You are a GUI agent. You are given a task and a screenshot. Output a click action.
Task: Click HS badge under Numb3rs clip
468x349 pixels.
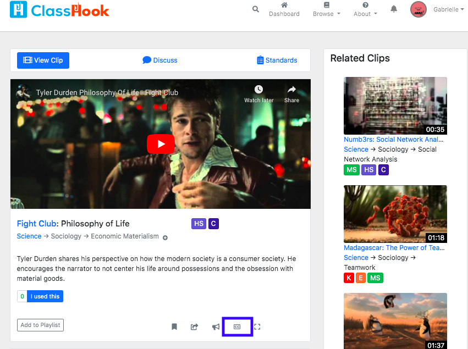pos(368,170)
